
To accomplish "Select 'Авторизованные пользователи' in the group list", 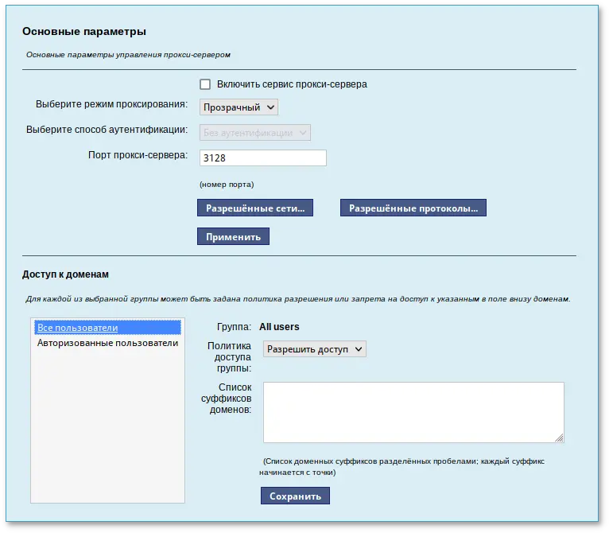I will coord(107,343).
